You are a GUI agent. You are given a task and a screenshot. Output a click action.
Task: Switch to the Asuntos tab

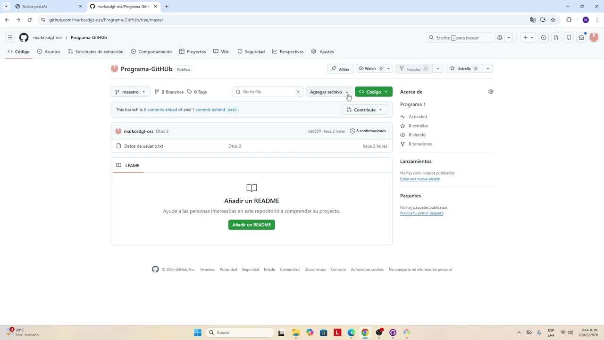coord(49,51)
